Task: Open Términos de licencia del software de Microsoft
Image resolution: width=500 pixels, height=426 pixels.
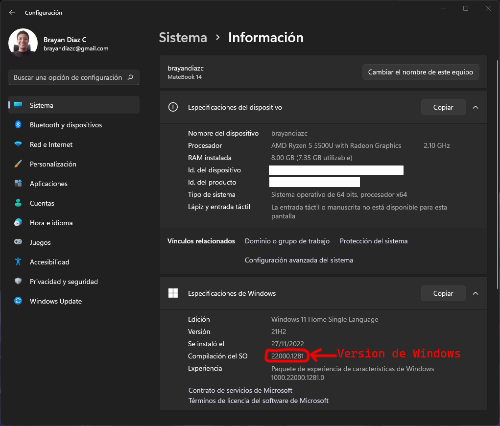Action: pyautogui.click(x=258, y=401)
